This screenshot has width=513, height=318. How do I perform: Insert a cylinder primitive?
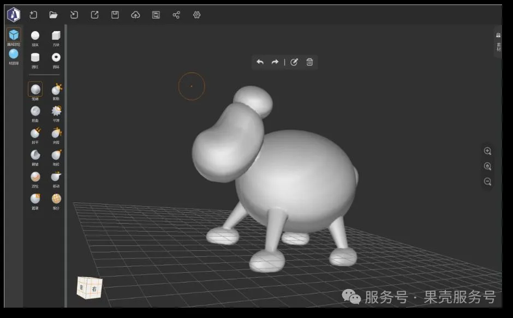35,60
